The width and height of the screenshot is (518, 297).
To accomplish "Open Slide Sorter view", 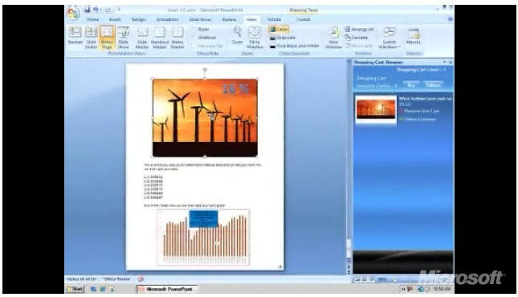I will 91,38.
